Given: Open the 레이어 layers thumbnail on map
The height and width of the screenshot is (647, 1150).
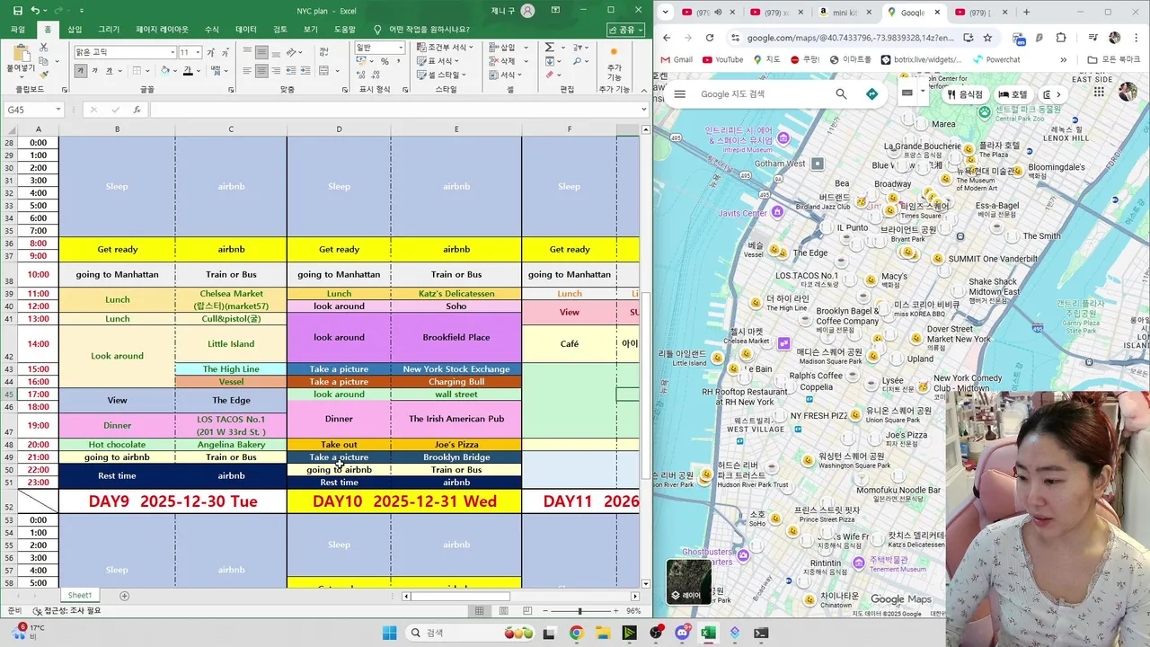Looking at the screenshot, I should click(x=689, y=581).
